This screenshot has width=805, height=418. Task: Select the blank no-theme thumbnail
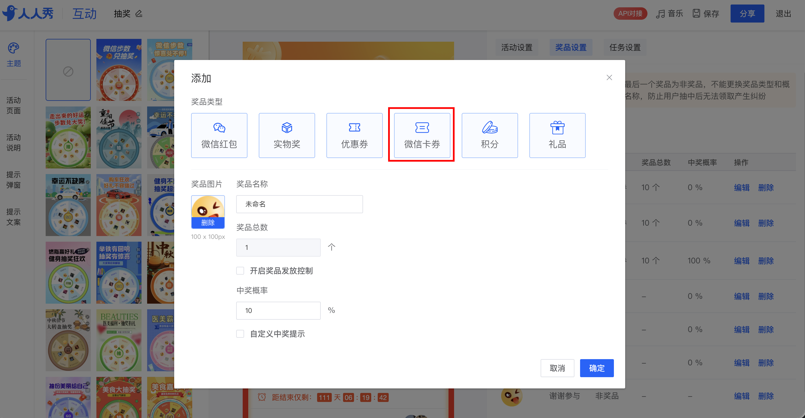click(68, 70)
